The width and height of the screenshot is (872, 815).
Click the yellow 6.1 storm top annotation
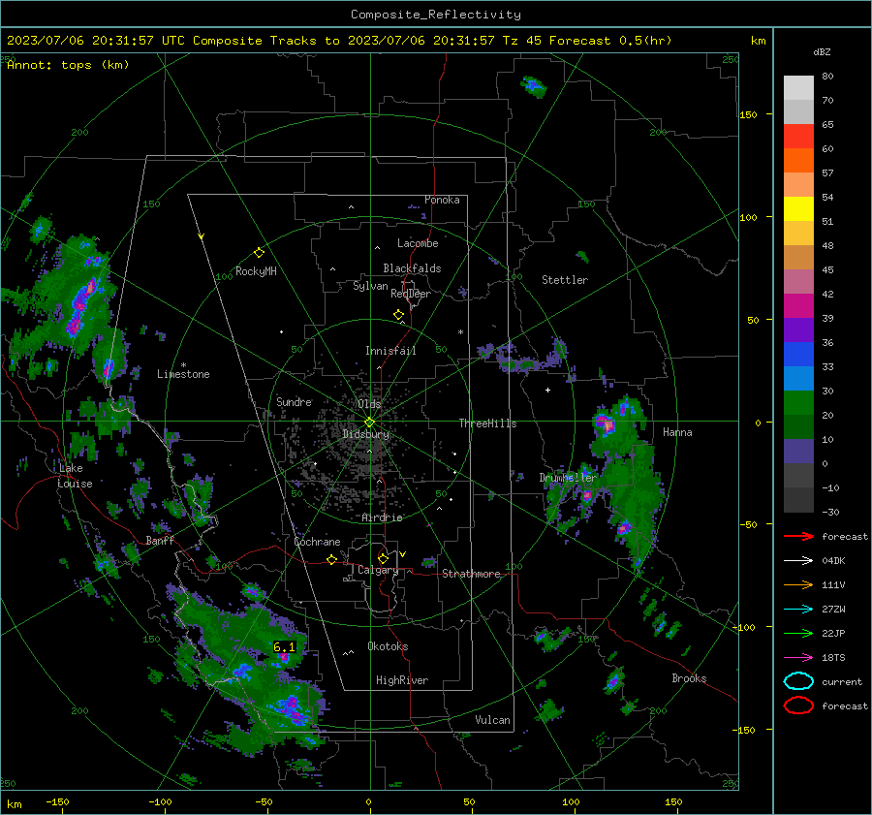[x=284, y=647]
